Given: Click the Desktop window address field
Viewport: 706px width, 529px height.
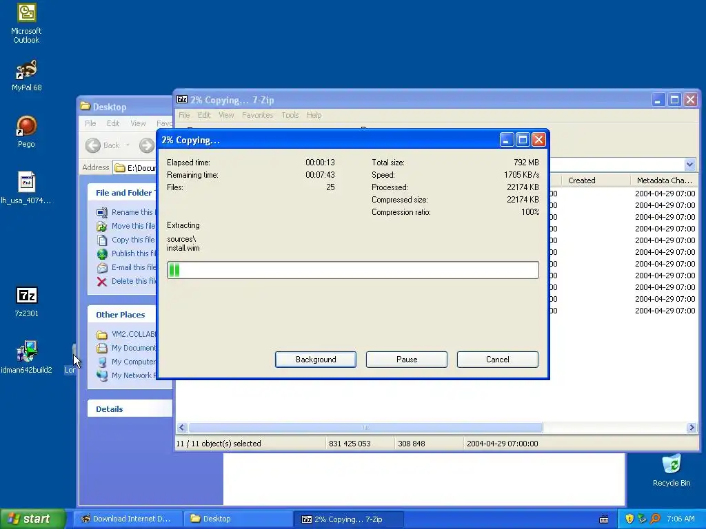Looking at the screenshot, I should click(134, 168).
